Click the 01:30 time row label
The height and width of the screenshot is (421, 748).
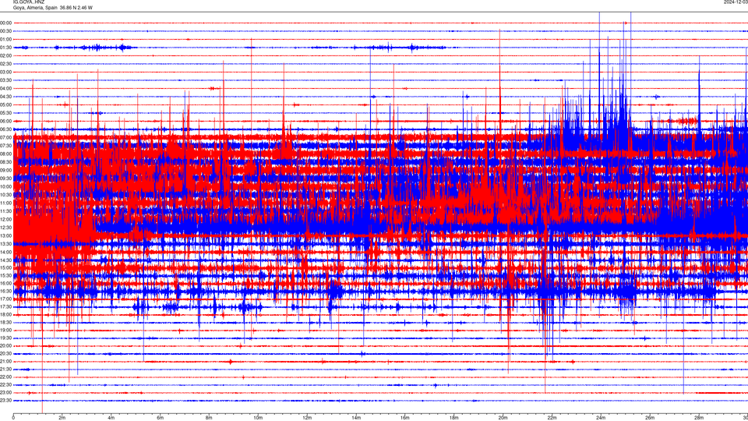click(x=6, y=48)
